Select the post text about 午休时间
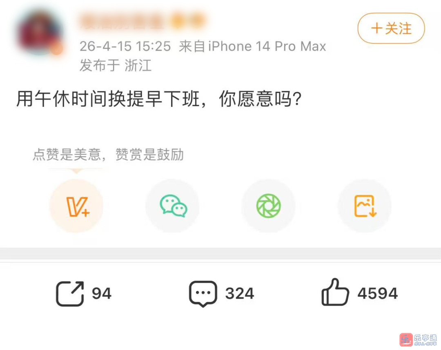Screen dimensions: 441x350 pos(159,99)
